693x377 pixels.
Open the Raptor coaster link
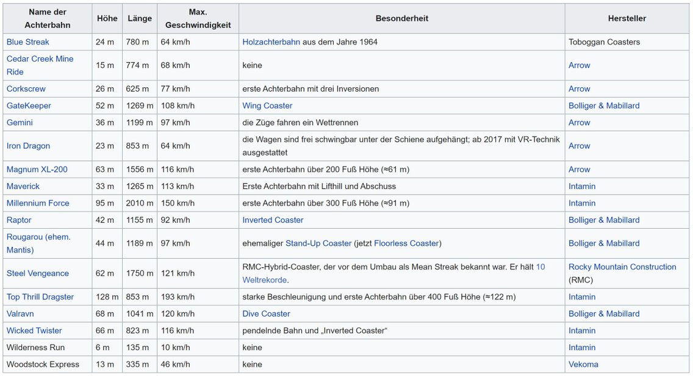click(x=19, y=220)
